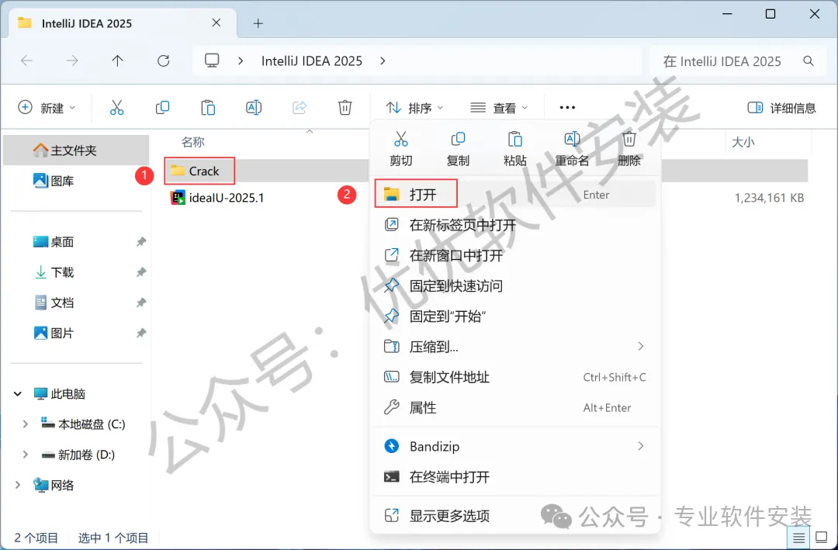Click chevron after IntelliJ IDEA 2025 in address bar
Screen dimensions: 838x550
click(383, 61)
